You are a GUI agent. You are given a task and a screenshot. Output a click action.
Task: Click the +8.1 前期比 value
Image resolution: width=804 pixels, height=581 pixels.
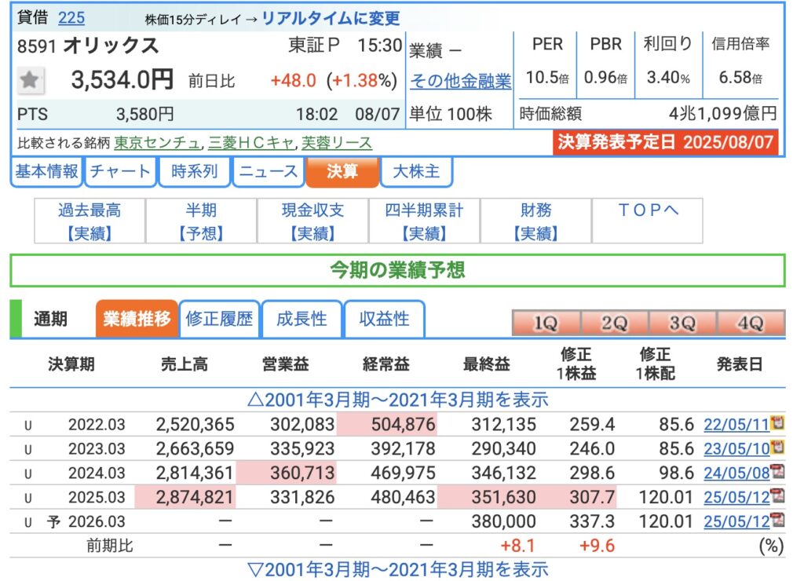click(518, 546)
